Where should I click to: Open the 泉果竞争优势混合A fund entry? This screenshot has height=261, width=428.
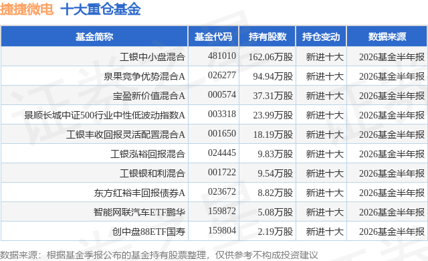pyautogui.click(x=144, y=76)
